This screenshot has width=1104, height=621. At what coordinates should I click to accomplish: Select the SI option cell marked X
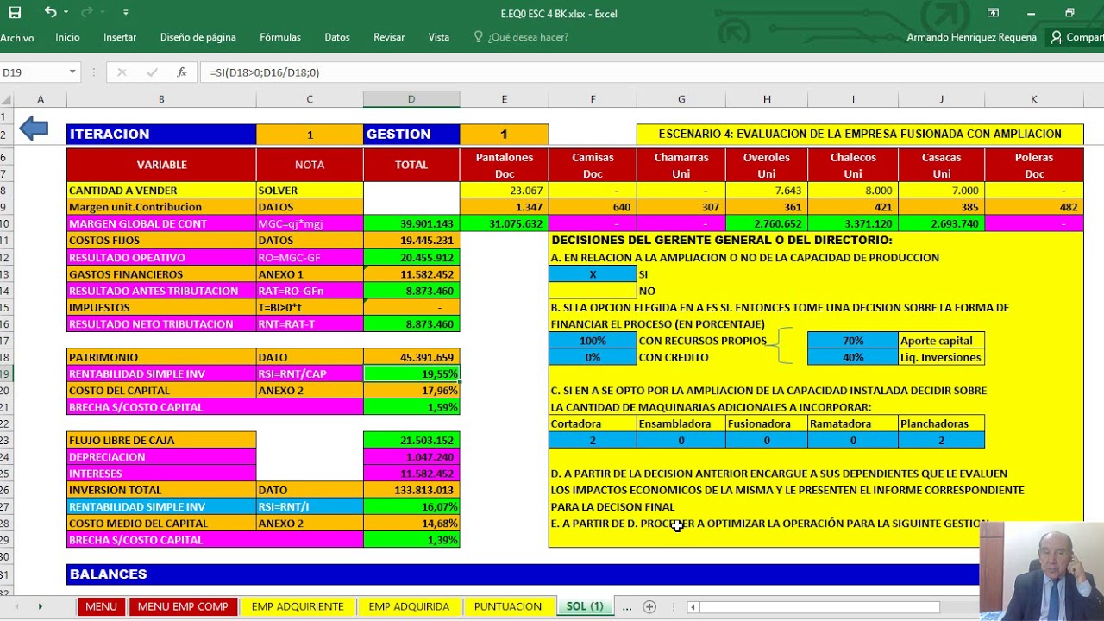coord(593,274)
